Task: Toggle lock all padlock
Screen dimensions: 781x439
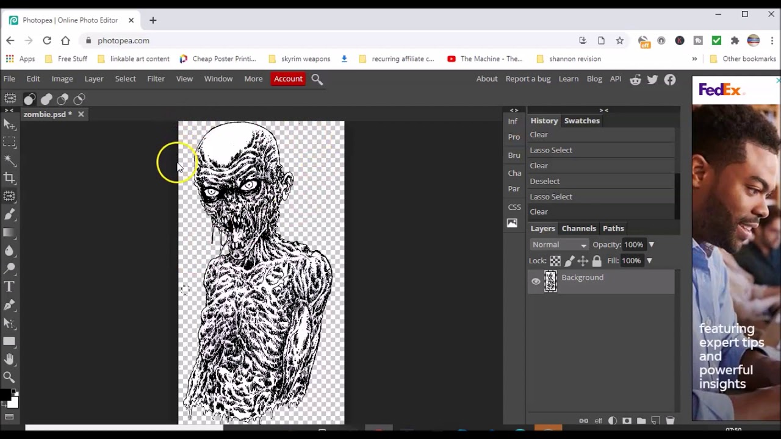Action: [x=597, y=261]
